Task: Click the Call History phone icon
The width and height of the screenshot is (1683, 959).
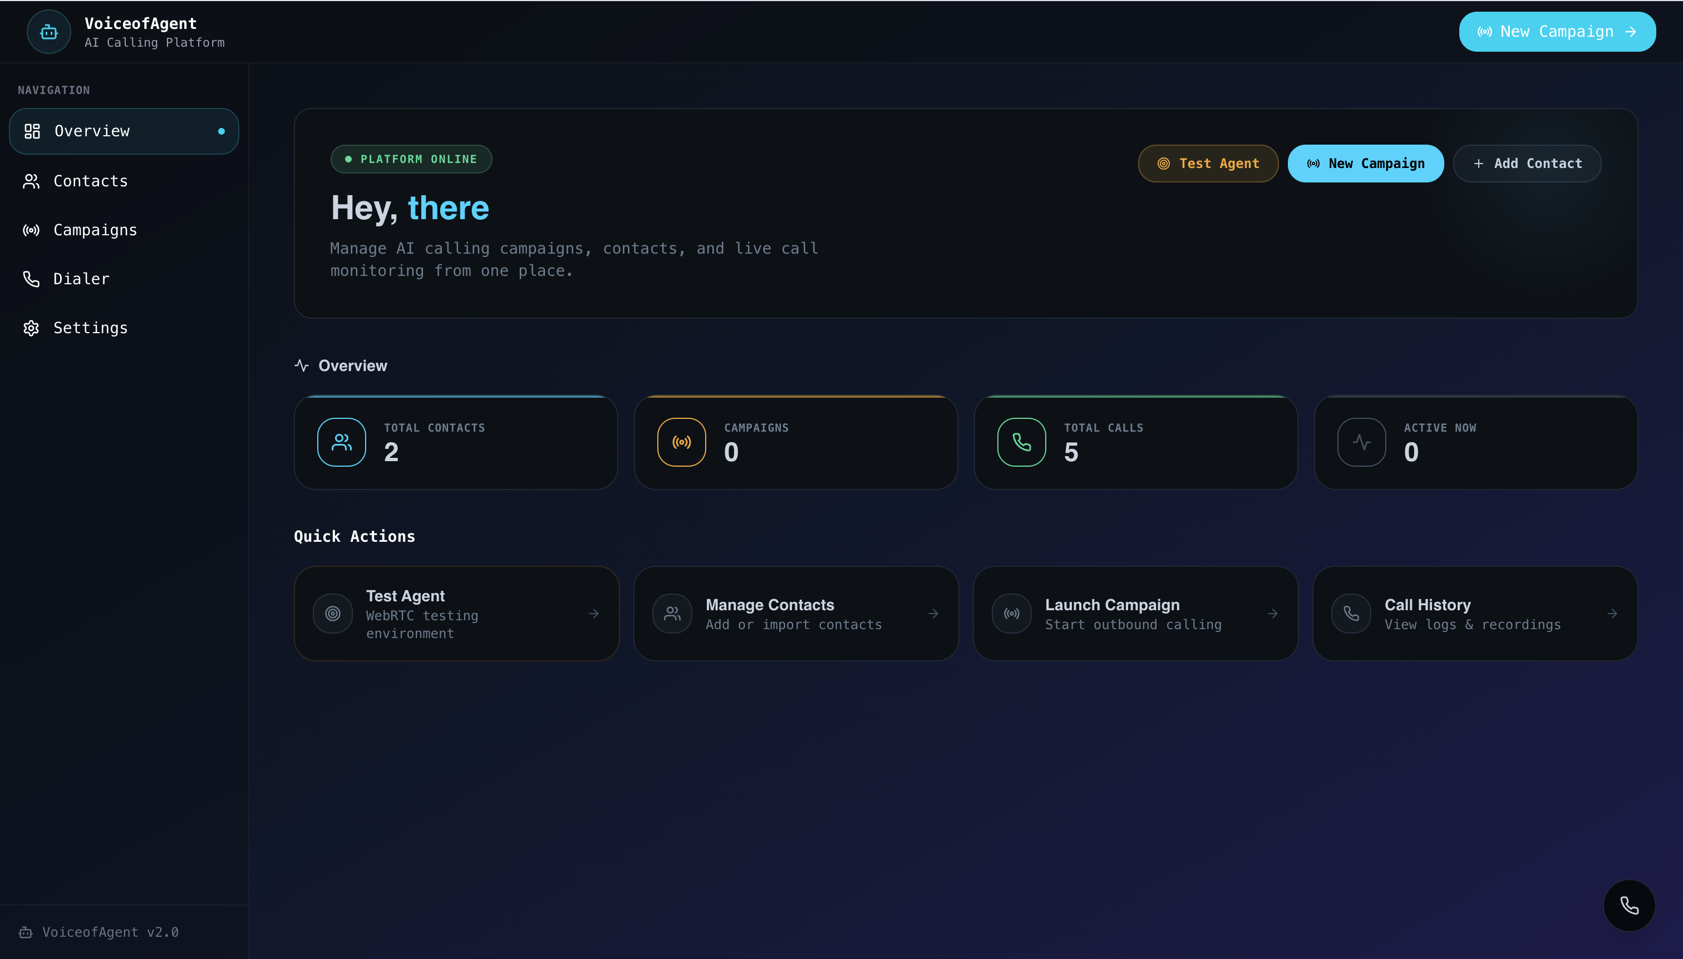Action: [x=1351, y=613]
